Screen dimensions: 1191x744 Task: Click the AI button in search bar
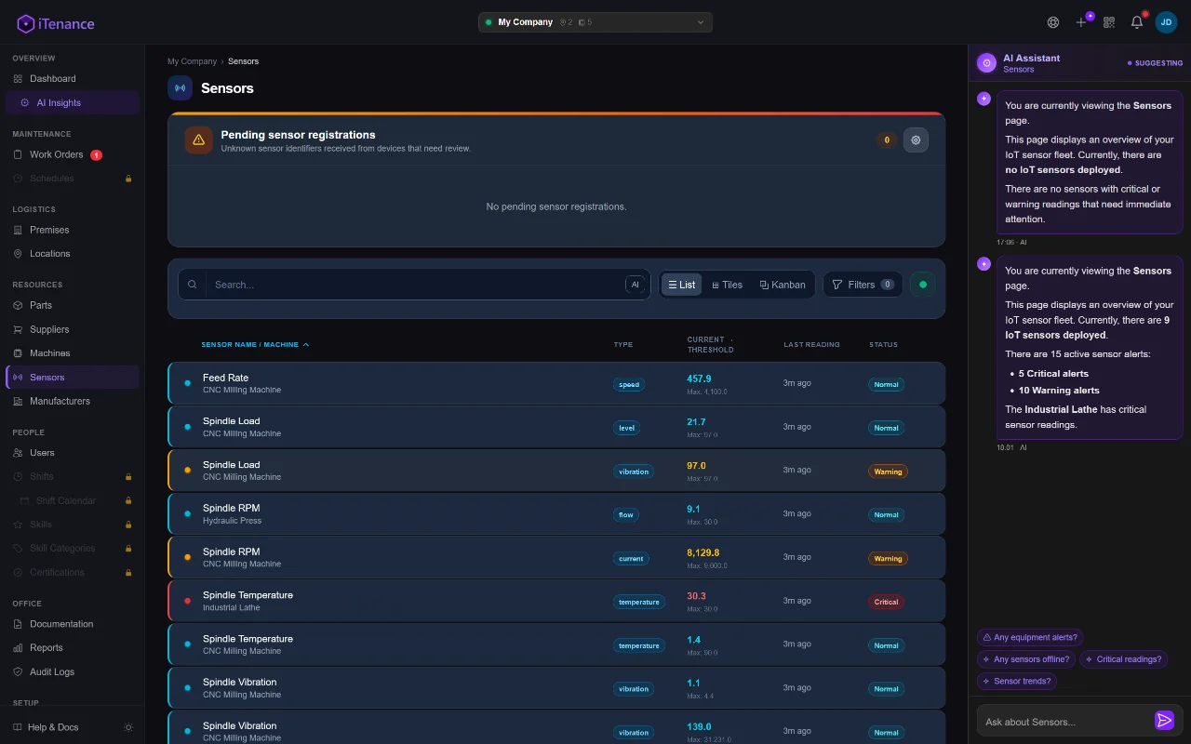tap(636, 285)
